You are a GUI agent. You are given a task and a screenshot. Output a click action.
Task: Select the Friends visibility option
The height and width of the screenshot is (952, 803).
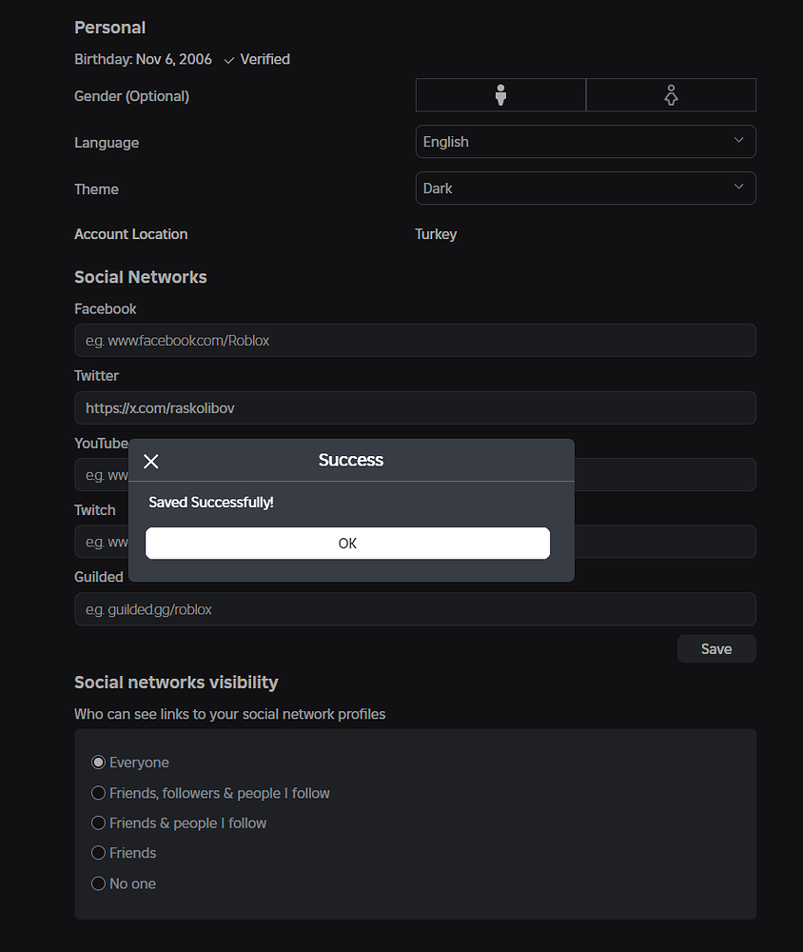98,852
